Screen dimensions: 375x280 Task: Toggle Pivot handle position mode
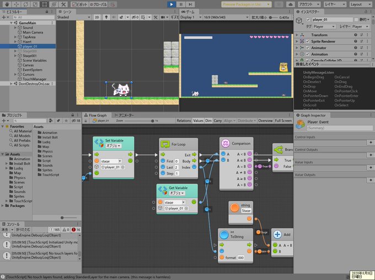(79, 4)
